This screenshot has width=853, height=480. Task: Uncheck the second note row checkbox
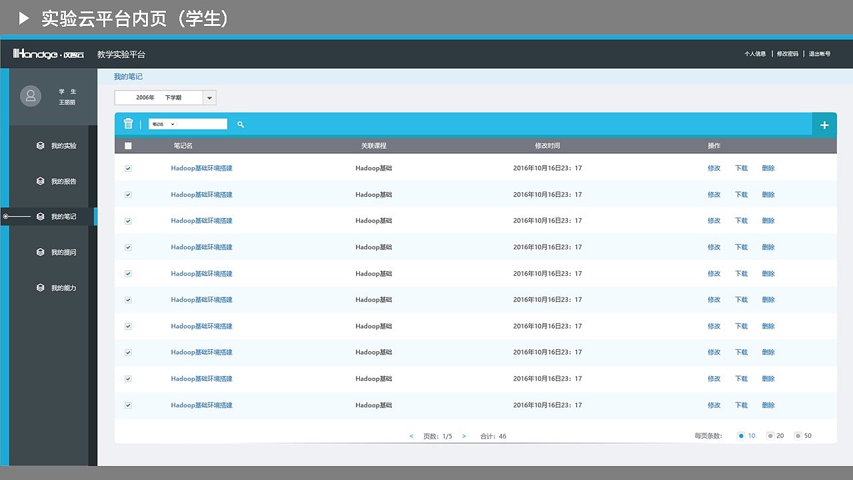128,195
